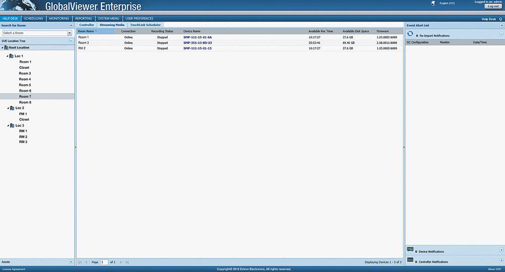Select RM 2 in location tree
The height and width of the screenshot is (272, 505).
[x=23, y=137]
